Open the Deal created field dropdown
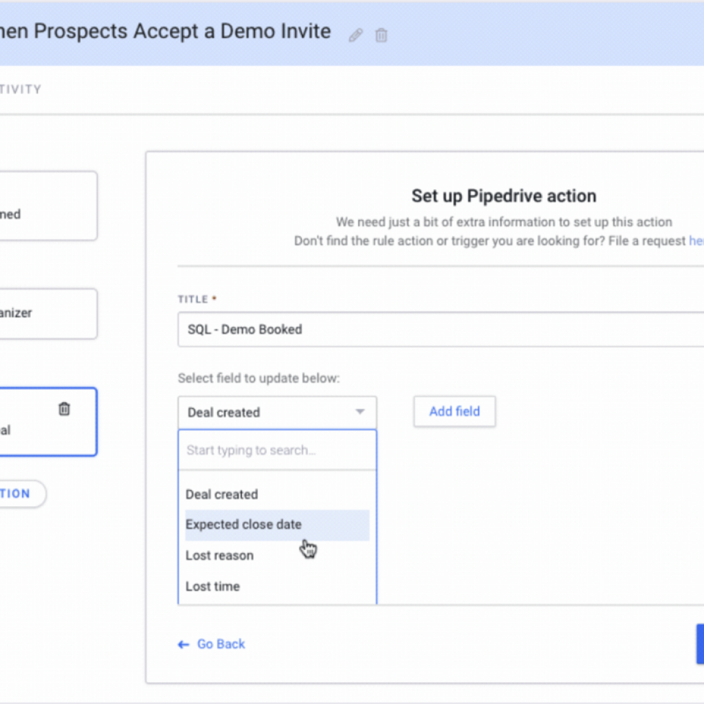This screenshot has width=704, height=704. click(x=277, y=412)
